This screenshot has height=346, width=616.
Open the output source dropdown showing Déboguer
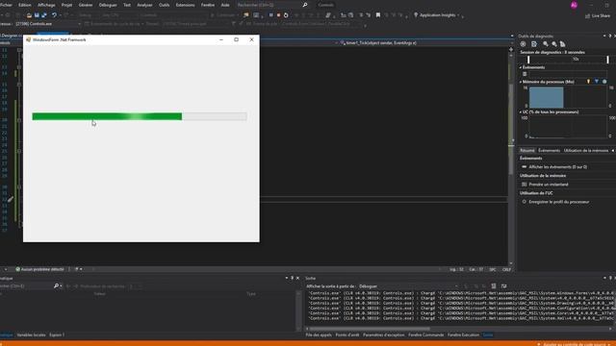coord(408,286)
